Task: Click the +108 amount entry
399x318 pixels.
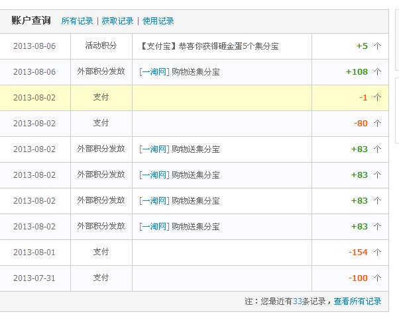Action: (x=357, y=72)
